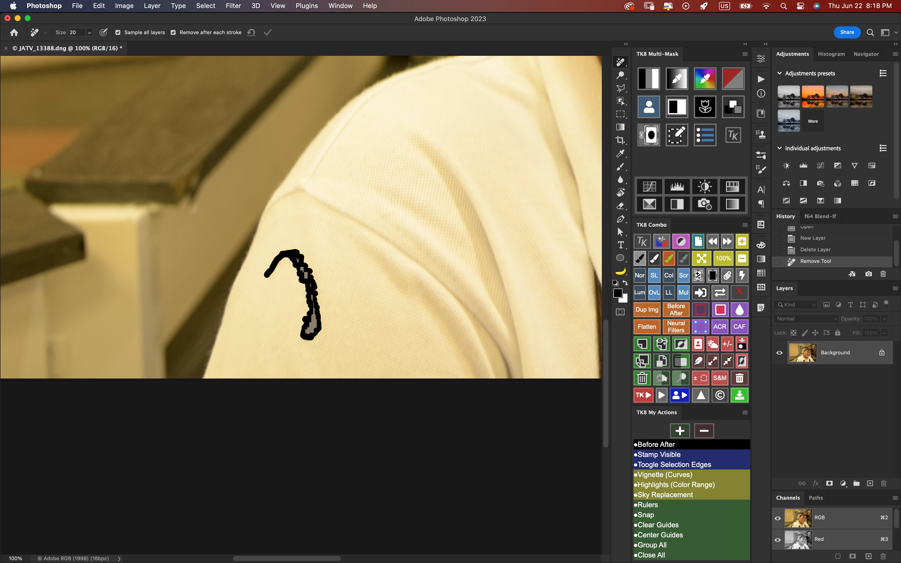
Task: Uncheck Sample all layers
Action: coord(118,32)
